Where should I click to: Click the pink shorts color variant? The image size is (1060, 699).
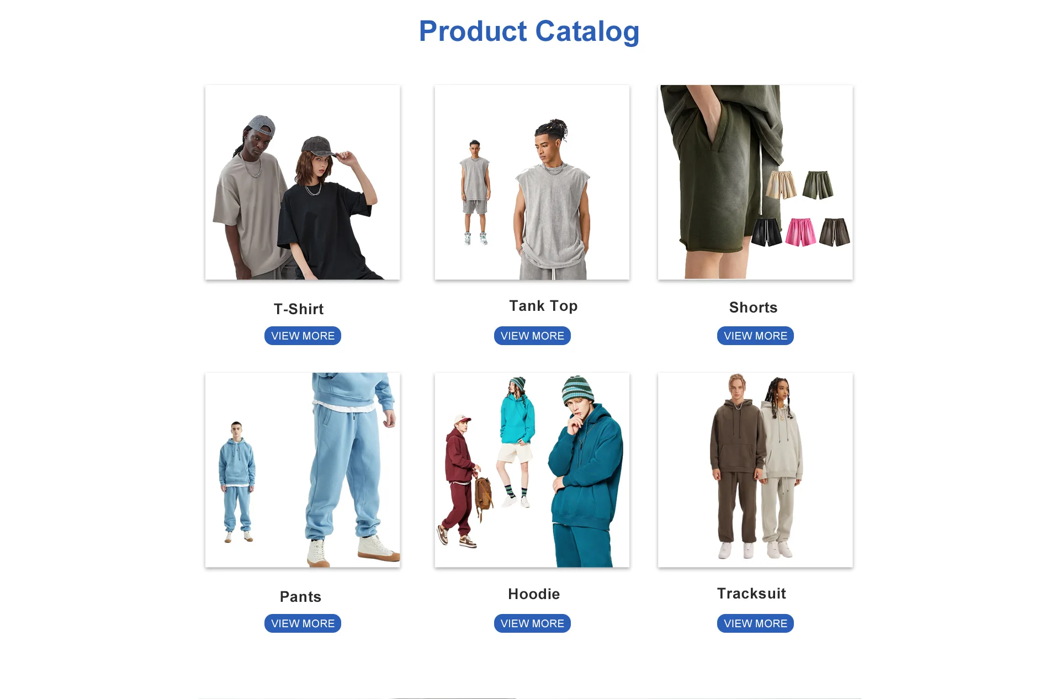[x=801, y=232]
